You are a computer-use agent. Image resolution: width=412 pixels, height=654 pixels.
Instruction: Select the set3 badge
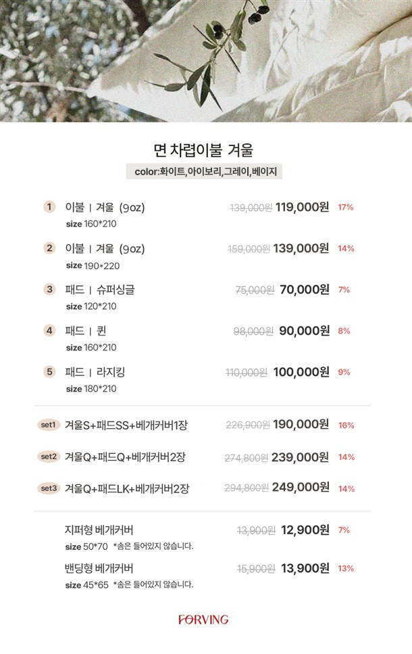click(49, 488)
